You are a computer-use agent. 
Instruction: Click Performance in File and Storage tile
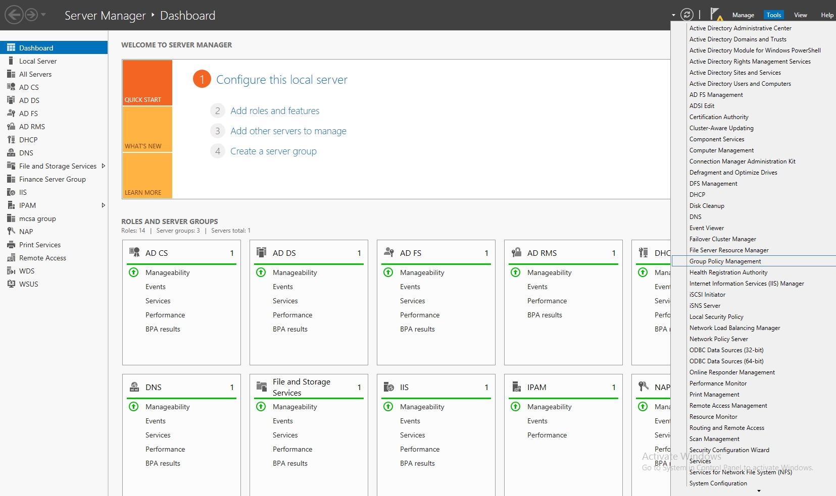coord(292,449)
